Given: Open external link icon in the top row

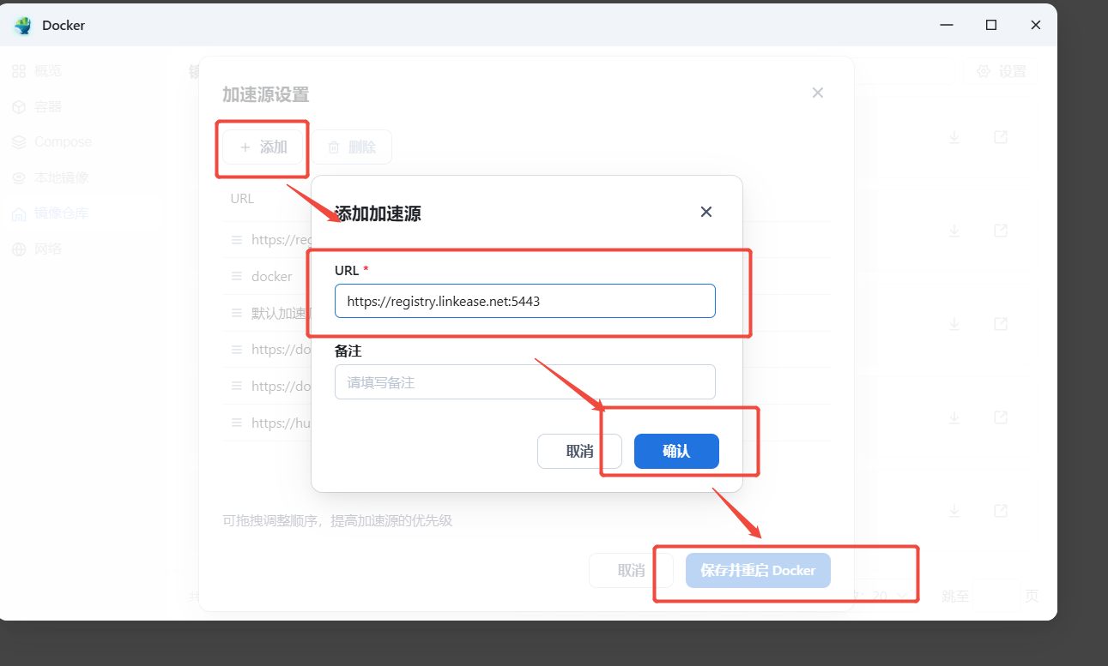Looking at the screenshot, I should (x=1000, y=137).
